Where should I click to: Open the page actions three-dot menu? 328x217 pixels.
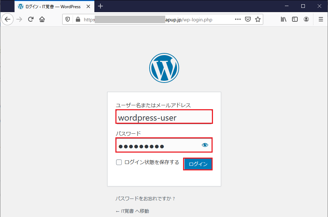(238, 20)
